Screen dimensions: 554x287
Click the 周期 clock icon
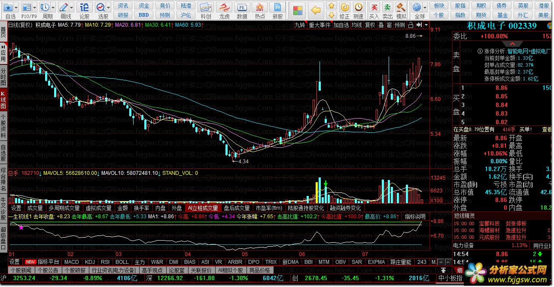pyautogui.click(x=45, y=8)
